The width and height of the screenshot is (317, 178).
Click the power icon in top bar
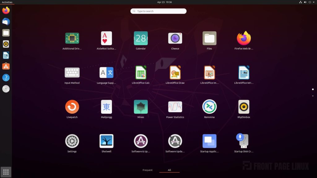point(310,2)
